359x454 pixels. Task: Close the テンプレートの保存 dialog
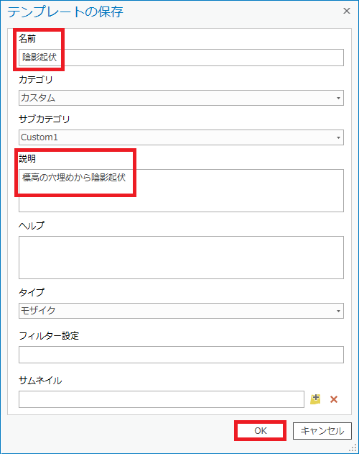point(347,11)
